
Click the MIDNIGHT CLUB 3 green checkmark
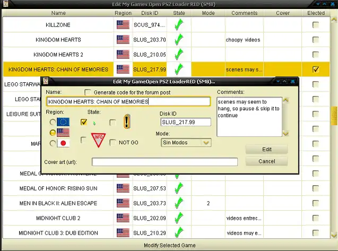pyautogui.click(x=179, y=232)
